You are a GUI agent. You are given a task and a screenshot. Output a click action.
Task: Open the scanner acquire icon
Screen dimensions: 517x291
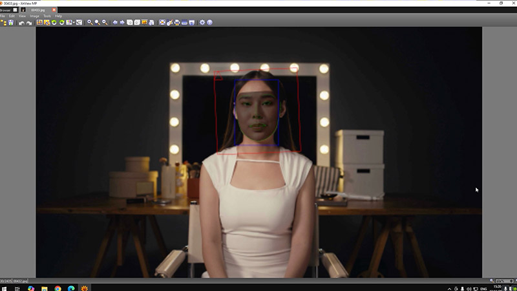click(x=184, y=23)
